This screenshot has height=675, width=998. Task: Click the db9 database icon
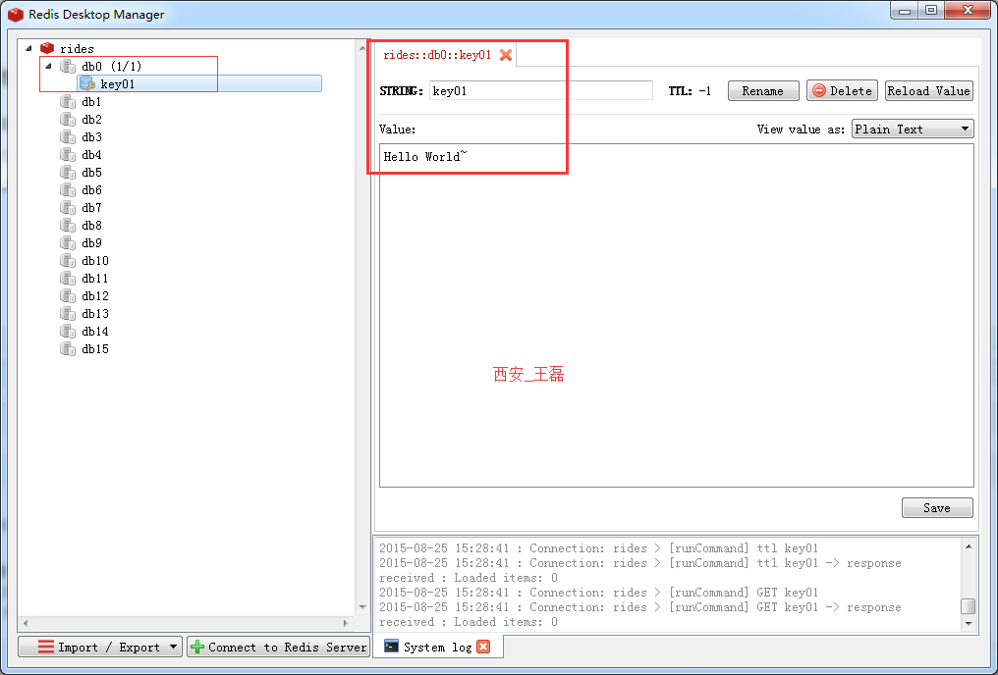point(68,242)
